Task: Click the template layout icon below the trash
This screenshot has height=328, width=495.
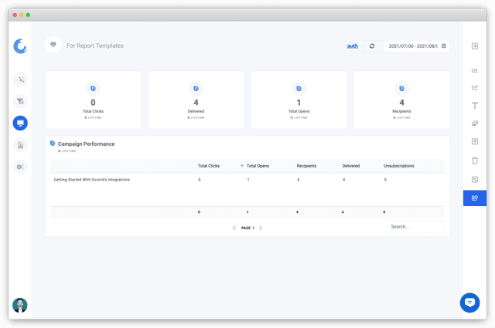Action: click(475, 180)
